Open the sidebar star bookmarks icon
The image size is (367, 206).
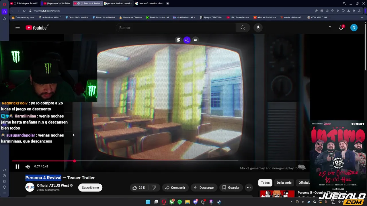4,19
